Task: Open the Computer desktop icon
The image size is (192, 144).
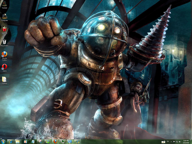Action: pos(4,17)
